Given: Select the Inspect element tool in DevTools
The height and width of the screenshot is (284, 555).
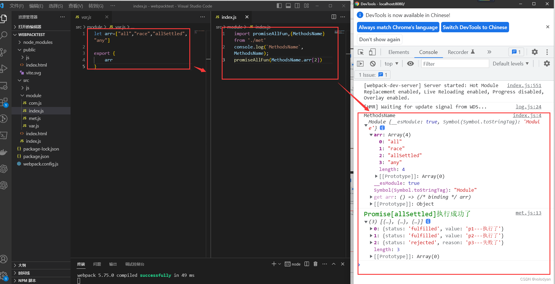Looking at the screenshot, I should 360,52.
